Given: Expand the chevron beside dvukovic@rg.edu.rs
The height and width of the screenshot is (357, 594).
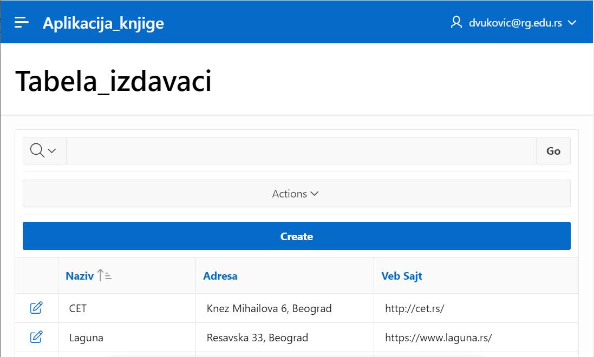Looking at the screenshot, I should tap(572, 23).
